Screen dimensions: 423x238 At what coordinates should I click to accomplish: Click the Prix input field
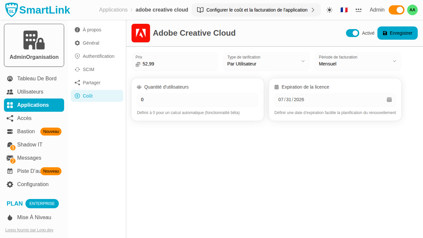178,64
